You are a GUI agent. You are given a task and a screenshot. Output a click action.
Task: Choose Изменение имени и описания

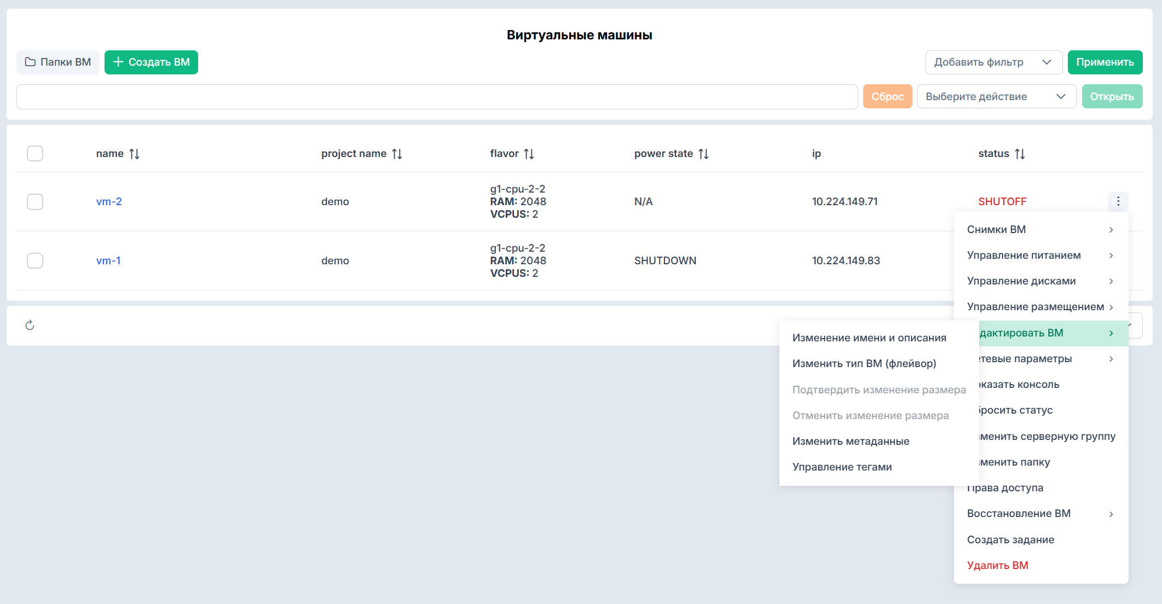click(x=878, y=338)
